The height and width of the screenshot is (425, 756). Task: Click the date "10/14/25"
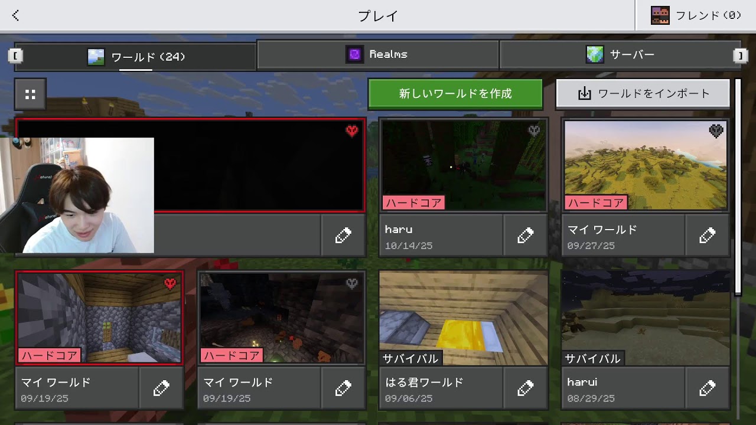point(409,246)
